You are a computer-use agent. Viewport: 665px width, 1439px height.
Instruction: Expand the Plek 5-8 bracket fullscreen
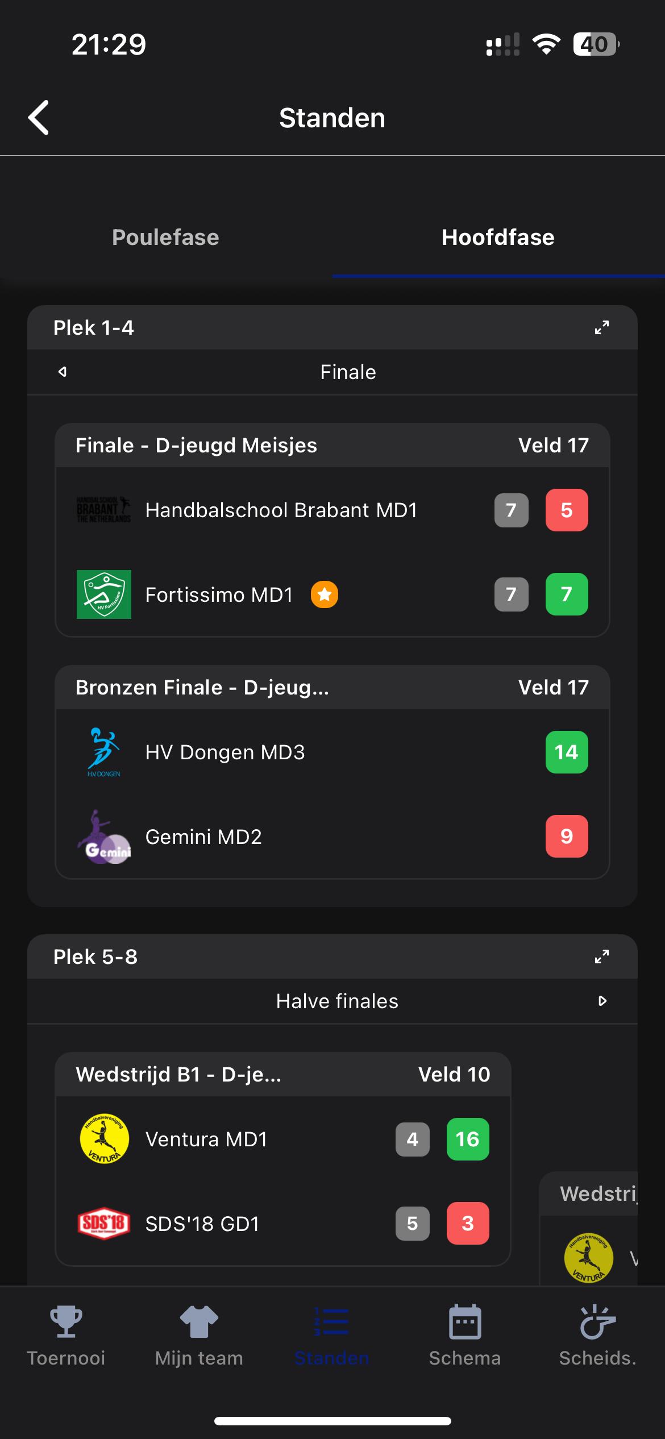602,956
